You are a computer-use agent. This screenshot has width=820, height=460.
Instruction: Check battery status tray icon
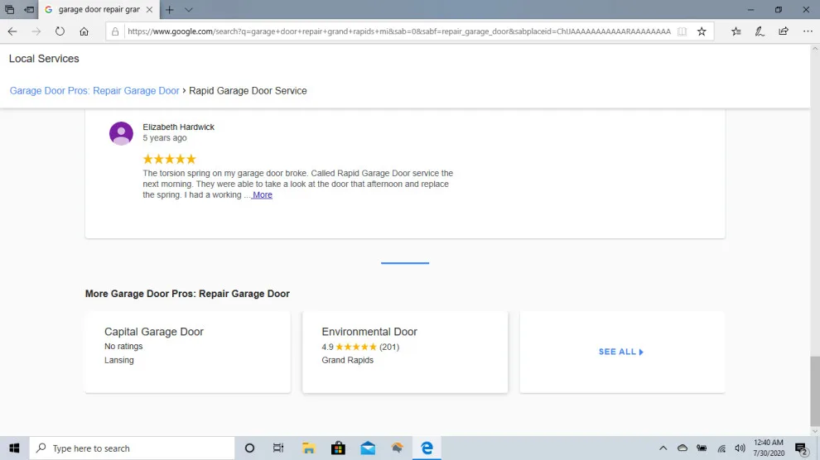click(702, 448)
